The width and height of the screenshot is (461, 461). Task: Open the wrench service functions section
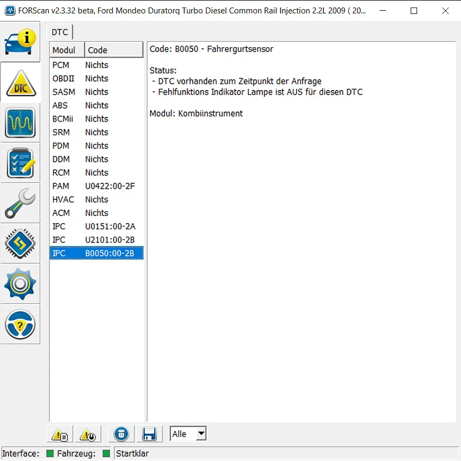[20, 203]
